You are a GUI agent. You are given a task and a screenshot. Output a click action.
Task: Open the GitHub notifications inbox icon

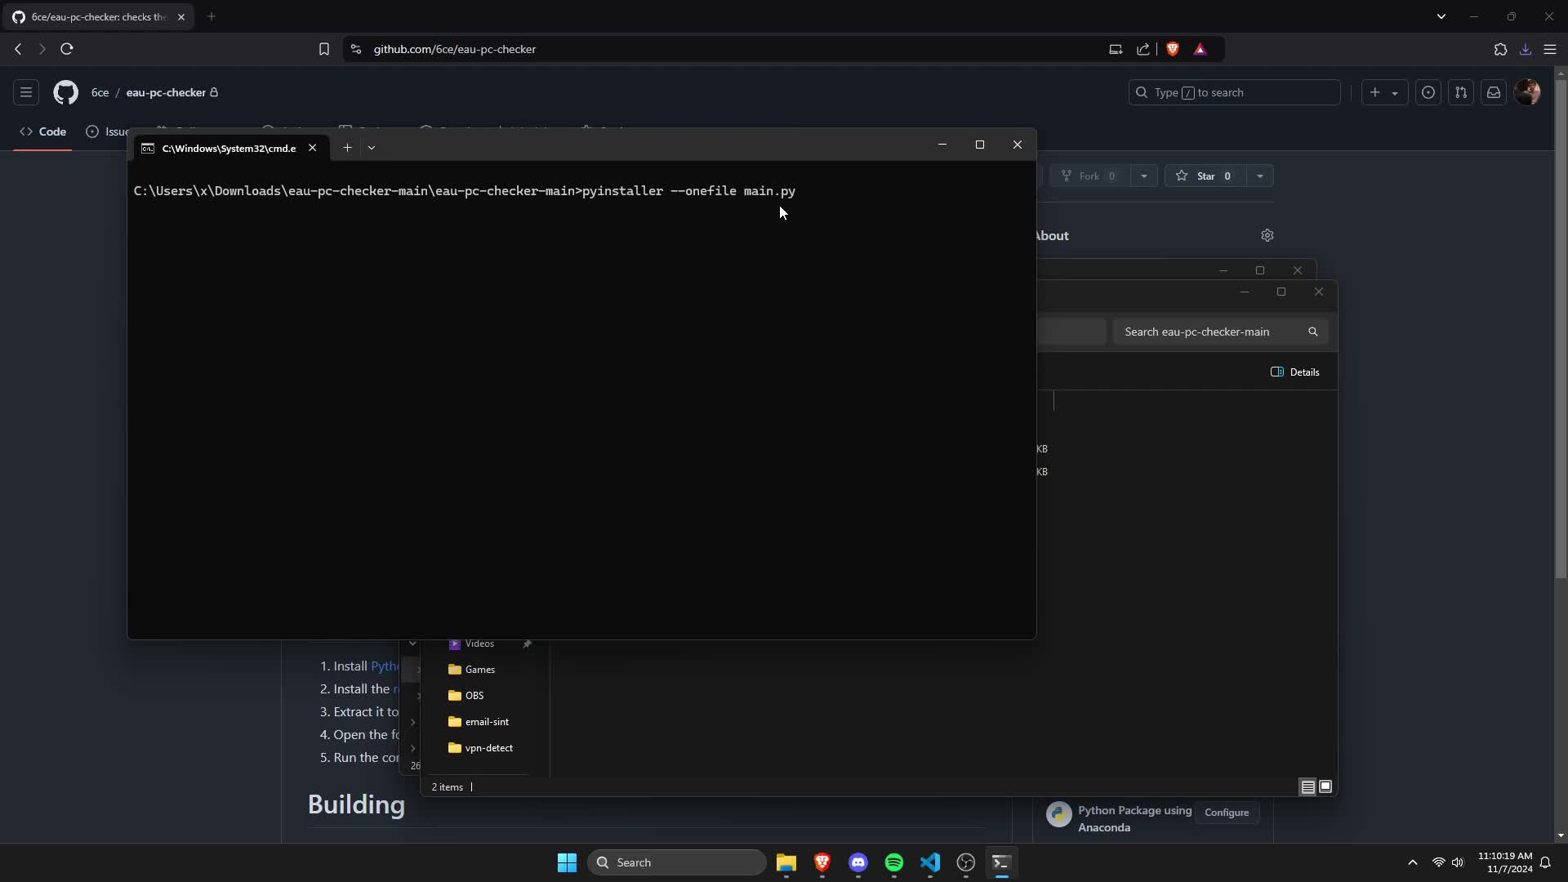tap(1494, 92)
